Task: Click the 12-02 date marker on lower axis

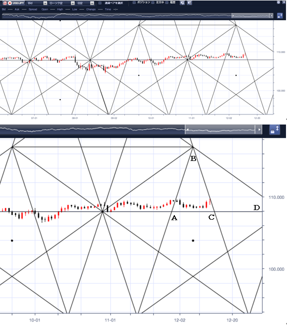Action: [180, 320]
